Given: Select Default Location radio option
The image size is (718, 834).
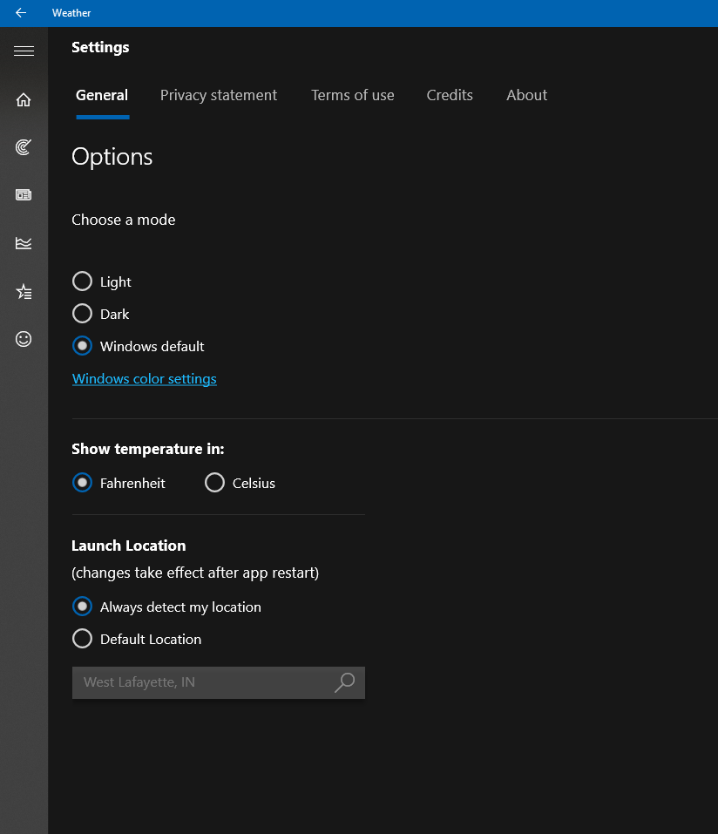Looking at the screenshot, I should pyautogui.click(x=83, y=639).
